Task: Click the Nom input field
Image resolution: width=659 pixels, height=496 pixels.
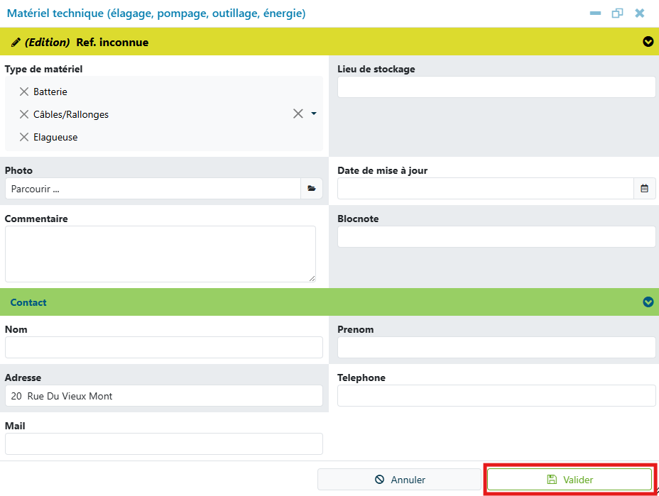Action: click(x=164, y=347)
